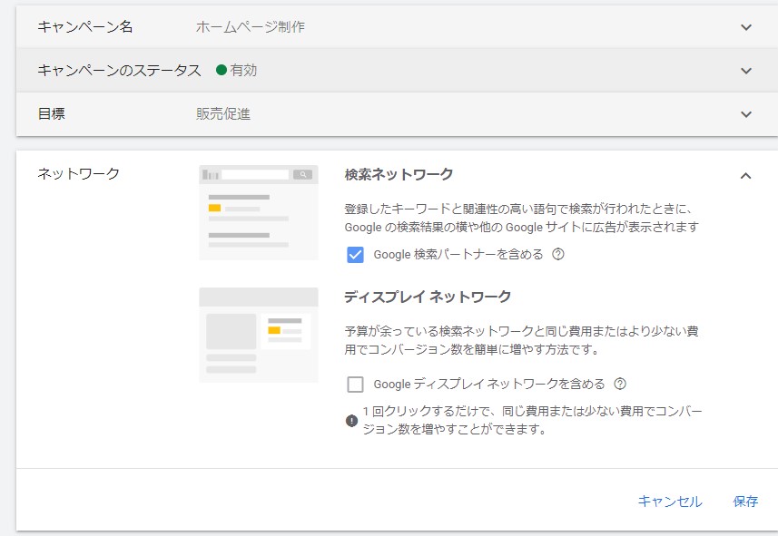Click the Google 検索パートナーを含める label text
Image resolution: width=778 pixels, height=536 pixels.
[458, 254]
